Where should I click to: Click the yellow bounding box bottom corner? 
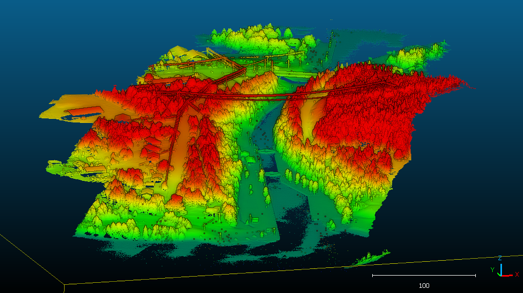pyautogui.click(x=64, y=284)
